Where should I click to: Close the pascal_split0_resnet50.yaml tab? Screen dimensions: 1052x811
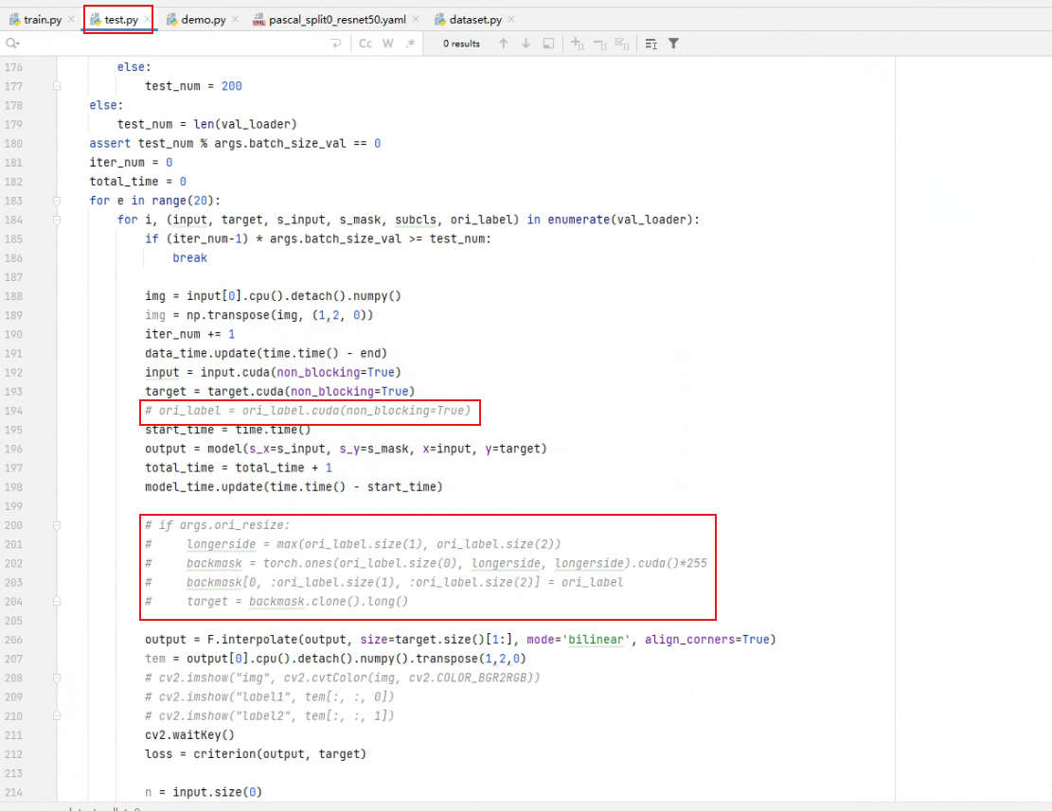click(x=416, y=20)
